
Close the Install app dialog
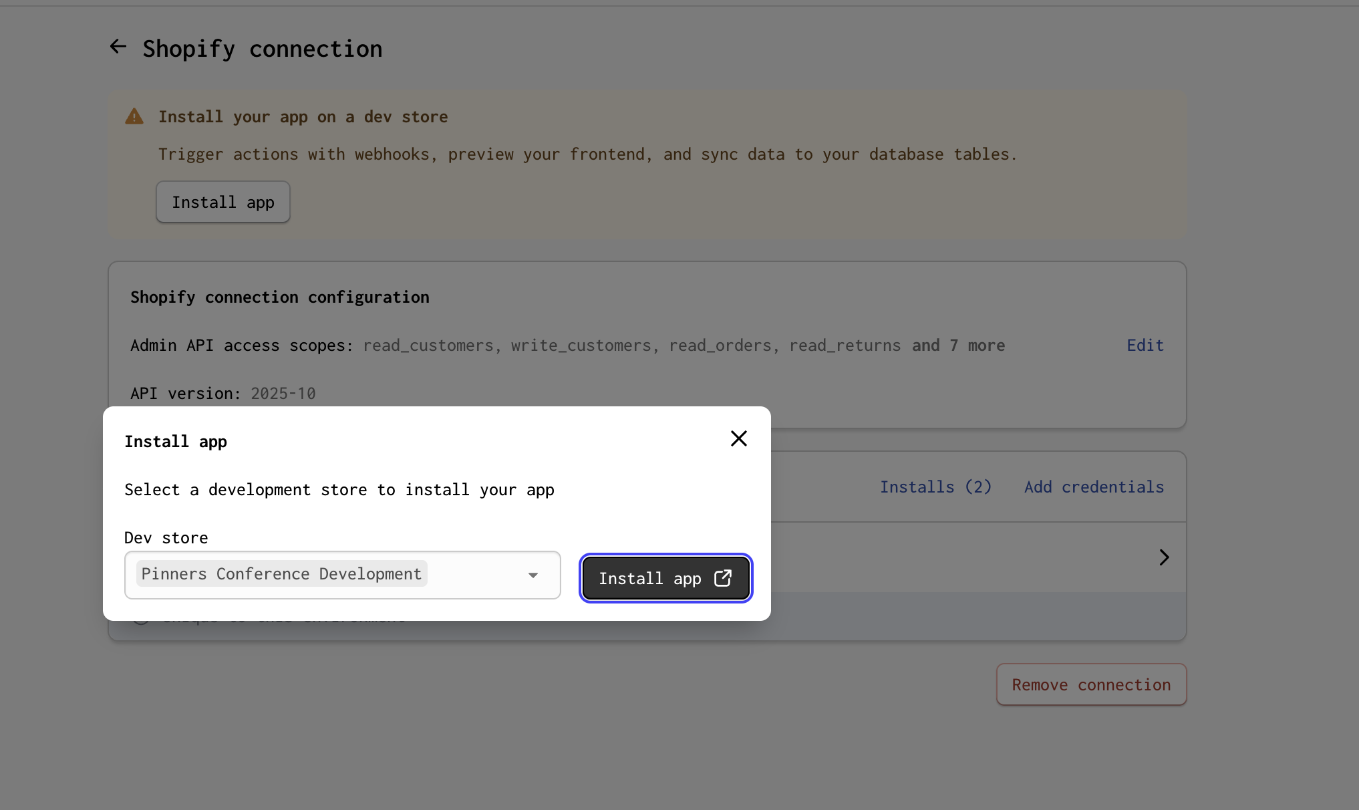(x=738, y=438)
